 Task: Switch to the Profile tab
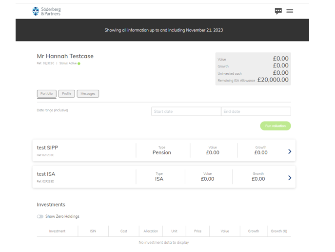point(66,94)
